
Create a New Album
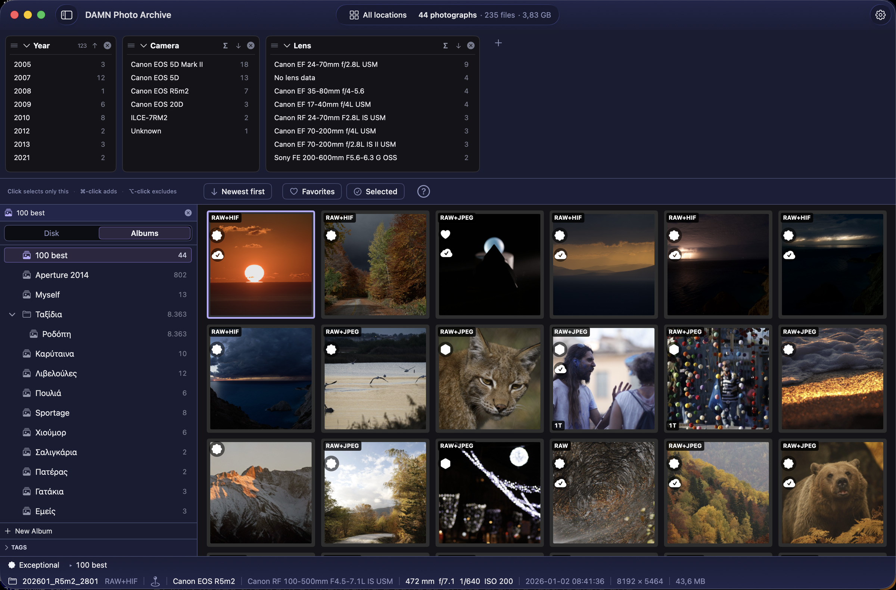coord(29,531)
